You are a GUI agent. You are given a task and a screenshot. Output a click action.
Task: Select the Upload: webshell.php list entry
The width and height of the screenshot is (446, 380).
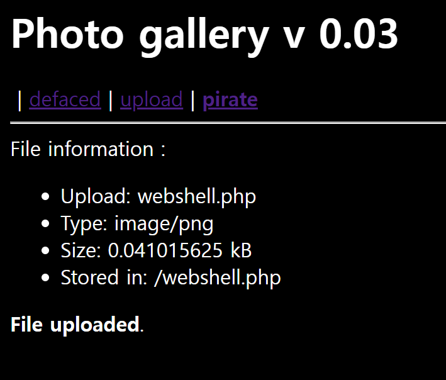click(159, 196)
